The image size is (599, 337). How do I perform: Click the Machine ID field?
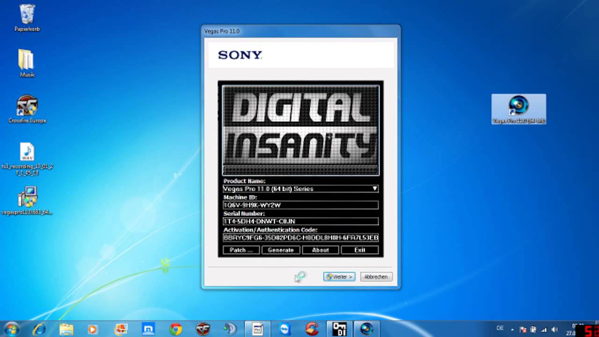point(300,205)
